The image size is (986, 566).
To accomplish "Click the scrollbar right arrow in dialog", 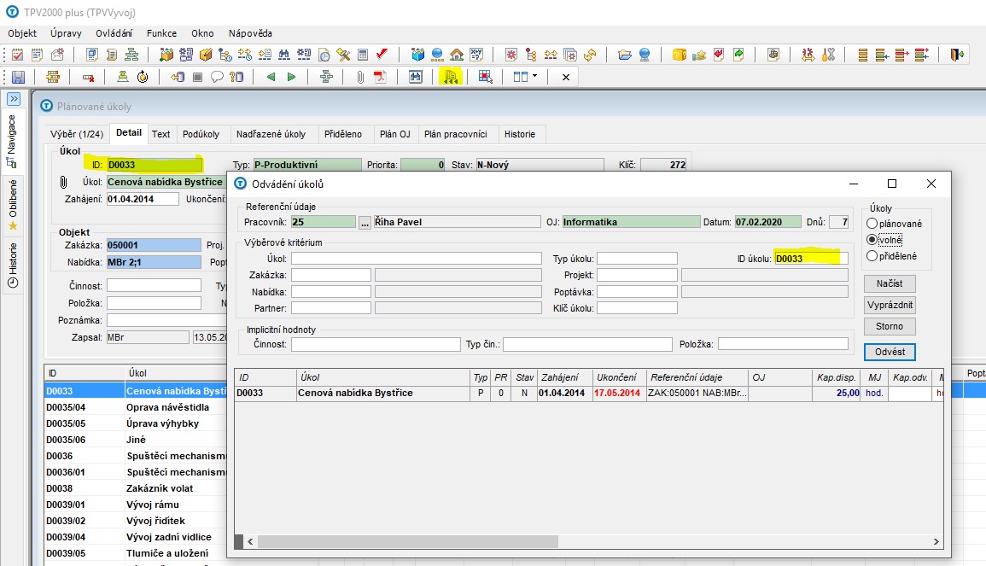I will coord(936,541).
